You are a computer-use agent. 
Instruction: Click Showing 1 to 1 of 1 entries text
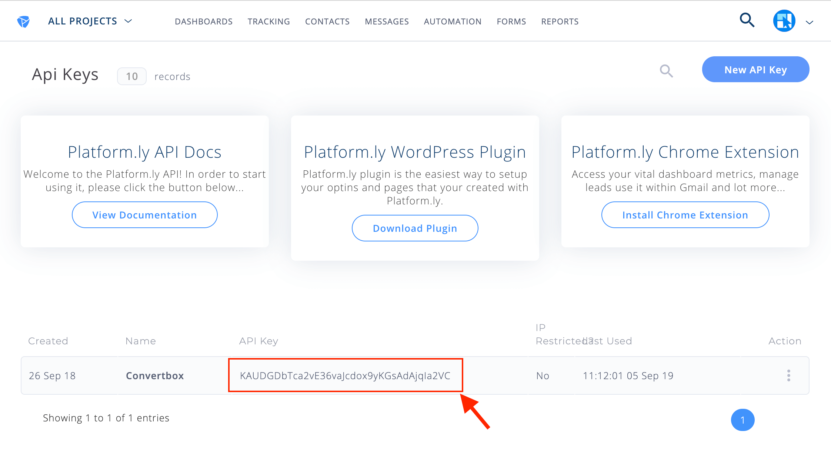(x=106, y=418)
